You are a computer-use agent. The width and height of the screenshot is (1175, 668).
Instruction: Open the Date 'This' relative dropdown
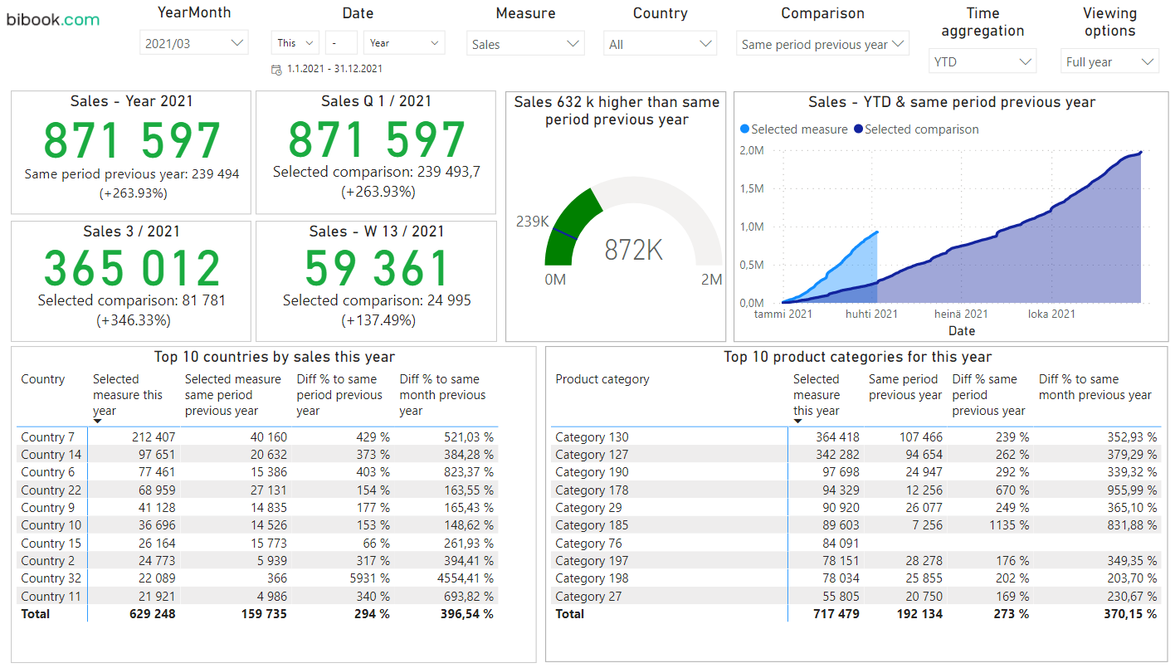click(x=295, y=43)
